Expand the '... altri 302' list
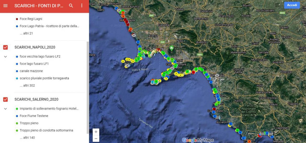 click(x=27, y=86)
